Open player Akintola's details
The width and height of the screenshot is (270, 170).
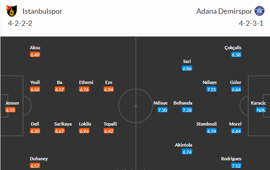point(183,145)
